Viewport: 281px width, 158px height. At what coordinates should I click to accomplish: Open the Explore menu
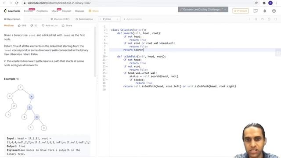pyautogui.click(x=28, y=11)
